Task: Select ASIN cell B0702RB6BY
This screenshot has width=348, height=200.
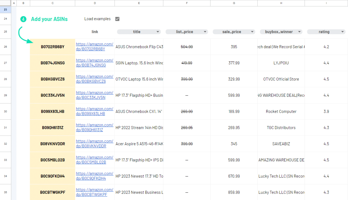Action: click(x=53, y=47)
